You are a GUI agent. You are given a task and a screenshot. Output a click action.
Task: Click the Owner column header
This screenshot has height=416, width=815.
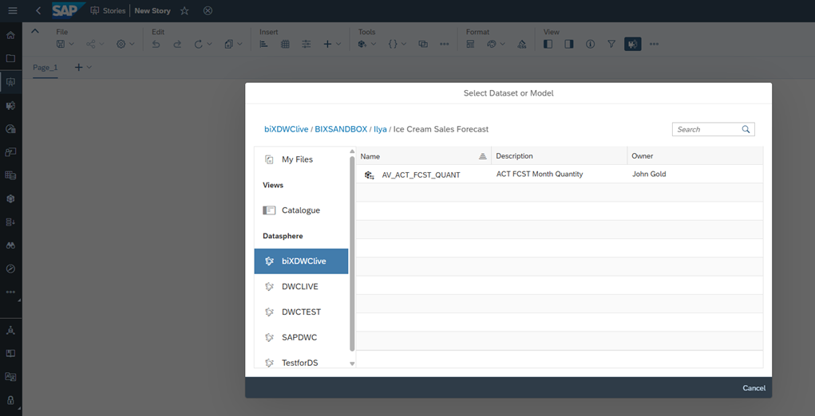coord(695,156)
